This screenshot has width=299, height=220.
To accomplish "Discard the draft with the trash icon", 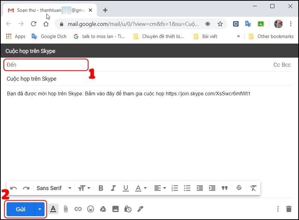I will 290,209.
